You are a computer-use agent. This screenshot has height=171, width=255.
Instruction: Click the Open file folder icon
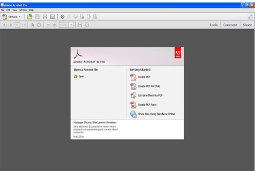(30, 17)
